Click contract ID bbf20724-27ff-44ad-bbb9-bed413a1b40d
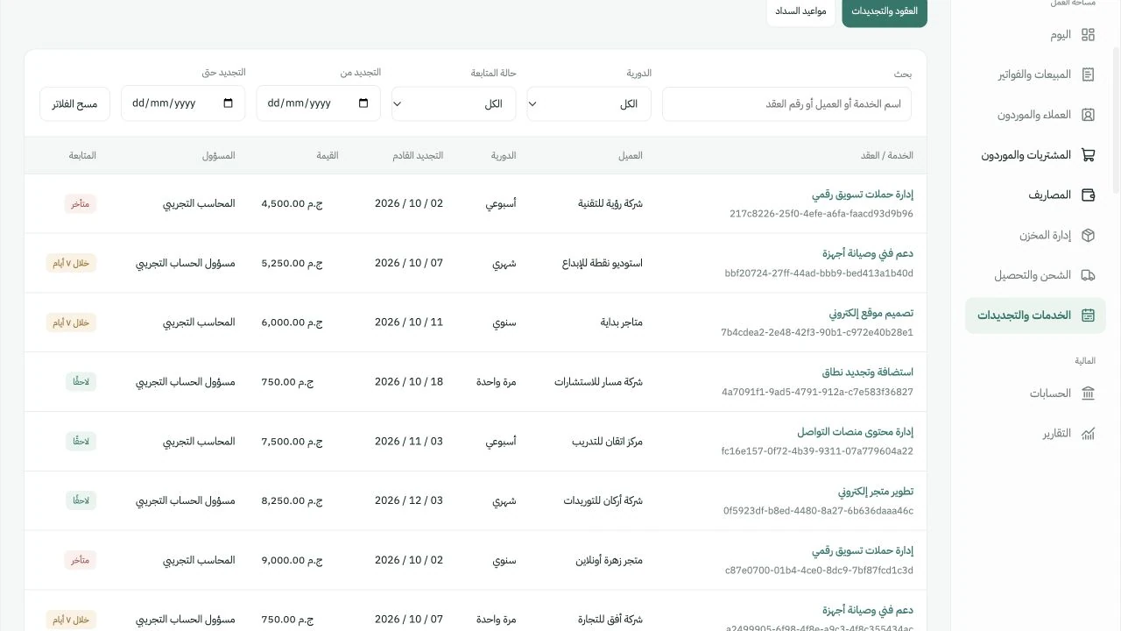 coord(819,273)
